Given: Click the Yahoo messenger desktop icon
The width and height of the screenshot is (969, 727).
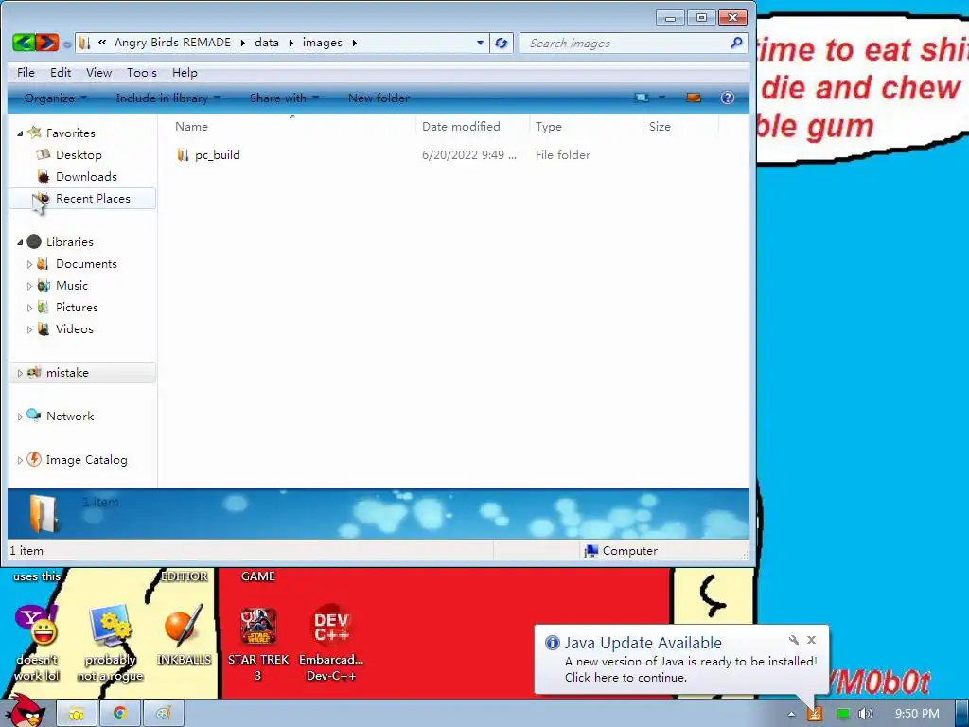Looking at the screenshot, I should tap(37, 643).
